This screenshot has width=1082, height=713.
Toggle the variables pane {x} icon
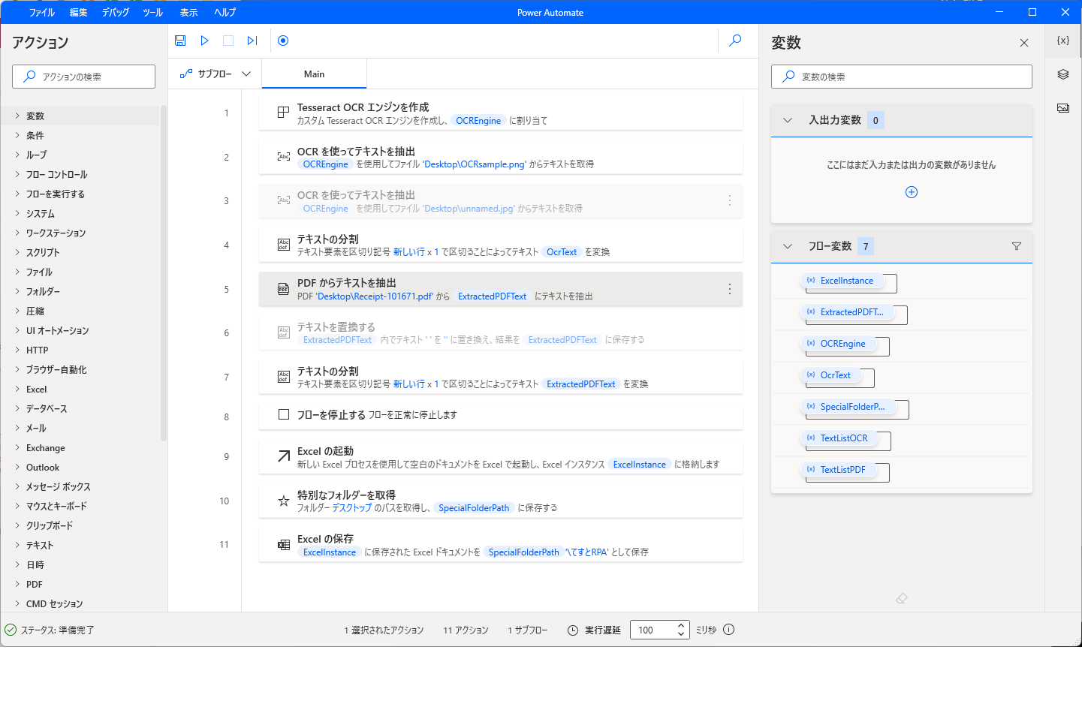tap(1063, 41)
